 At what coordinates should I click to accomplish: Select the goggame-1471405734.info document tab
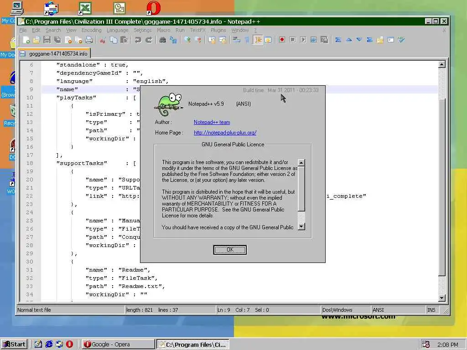click(54, 54)
